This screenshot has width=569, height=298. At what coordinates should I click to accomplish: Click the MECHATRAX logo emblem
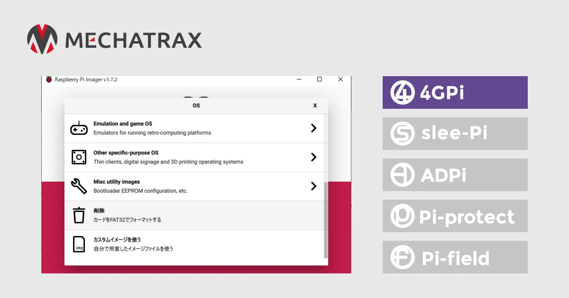point(42,39)
